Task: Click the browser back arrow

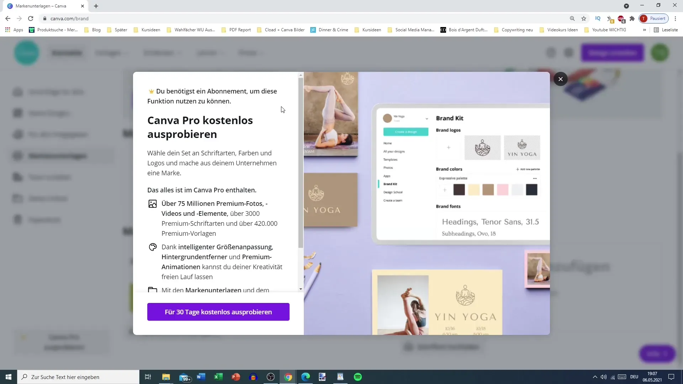Action: pyautogui.click(x=8, y=18)
